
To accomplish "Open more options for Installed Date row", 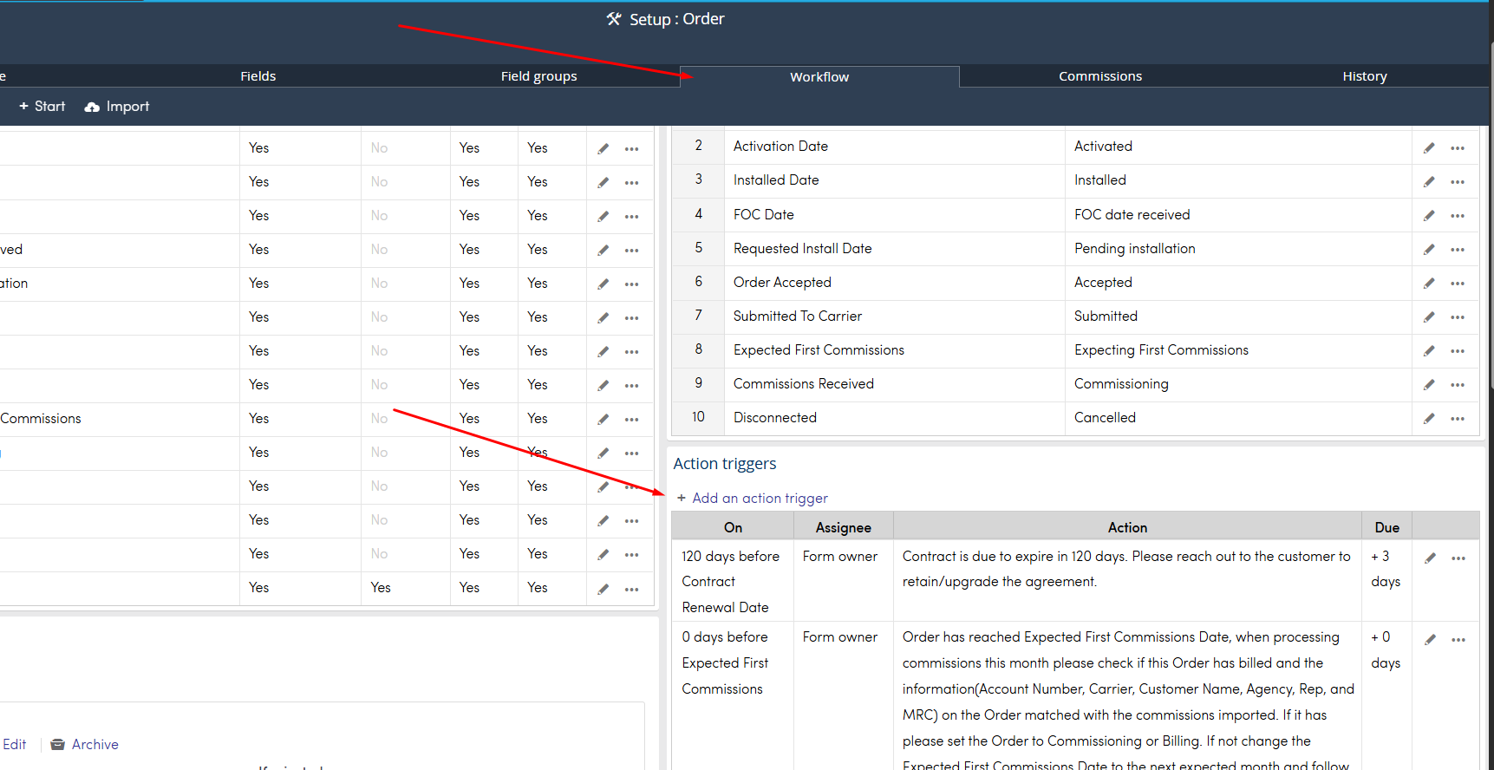I will pos(1458,182).
